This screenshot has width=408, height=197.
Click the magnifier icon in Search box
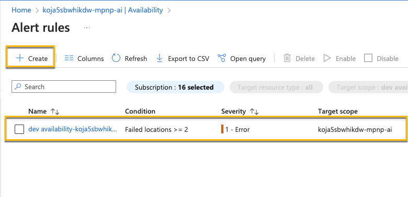coord(18,87)
